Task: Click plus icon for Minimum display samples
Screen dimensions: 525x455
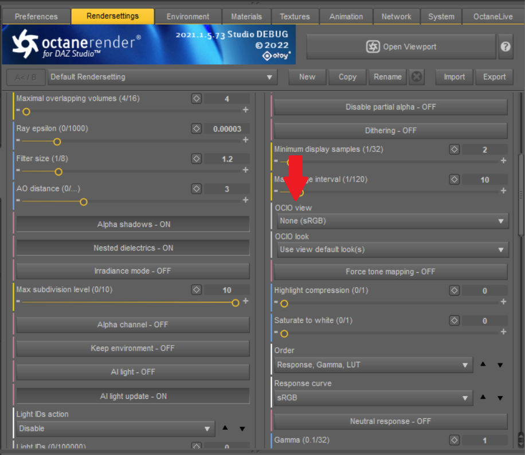Action: tap(503, 160)
